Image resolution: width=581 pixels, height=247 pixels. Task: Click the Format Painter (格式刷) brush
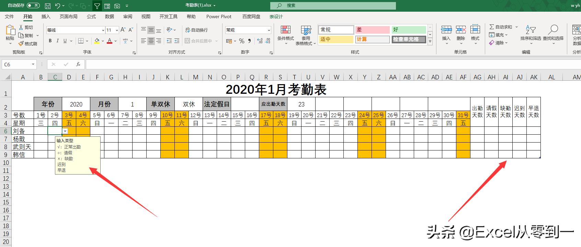coord(21,44)
